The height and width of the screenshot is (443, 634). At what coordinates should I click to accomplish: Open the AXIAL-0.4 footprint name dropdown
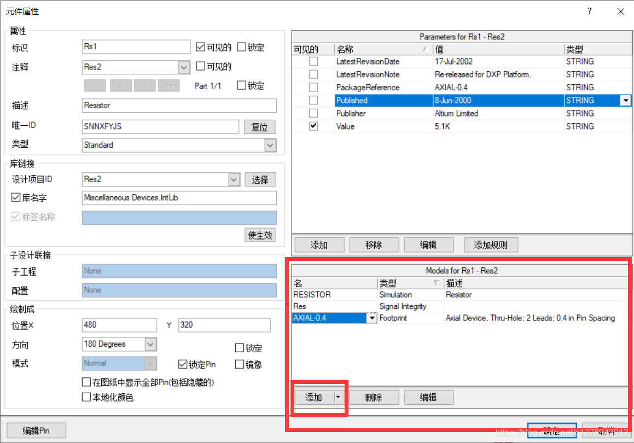(x=372, y=318)
